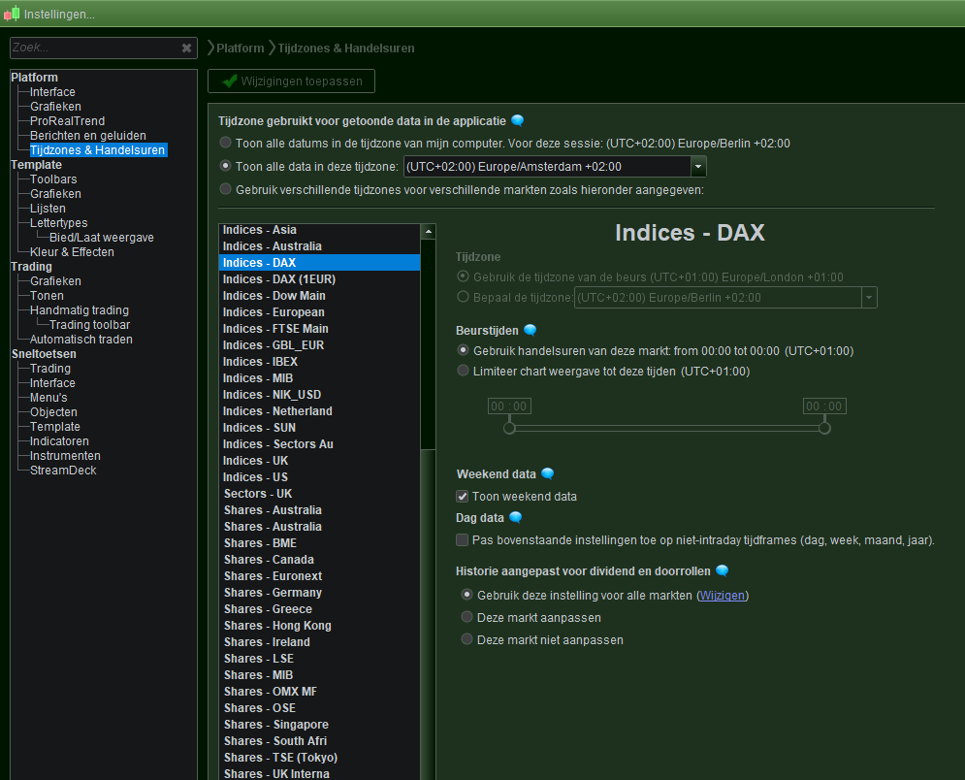965x780 pixels.
Task: Enable Pas bovenstaande instellingen toe checkbox
Action: 463,540
